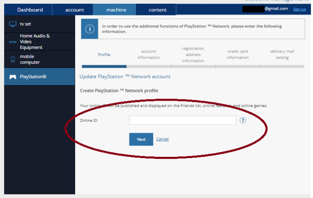The height and width of the screenshot is (198, 313).
Task: Click the tv set monitor icon
Action: tap(13, 24)
